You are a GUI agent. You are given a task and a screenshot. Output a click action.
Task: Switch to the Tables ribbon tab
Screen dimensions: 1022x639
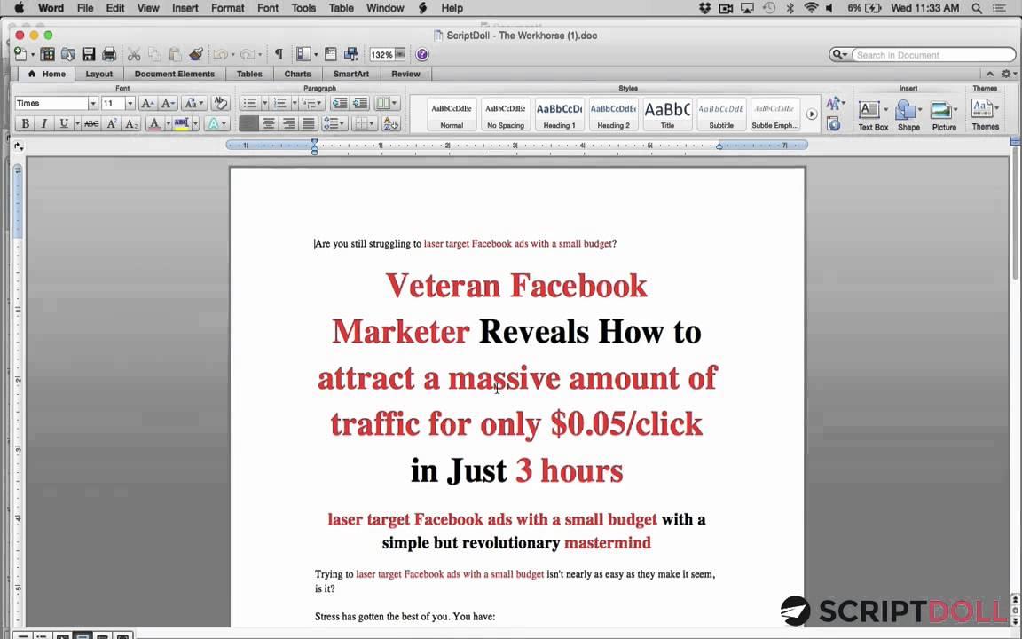(249, 74)
